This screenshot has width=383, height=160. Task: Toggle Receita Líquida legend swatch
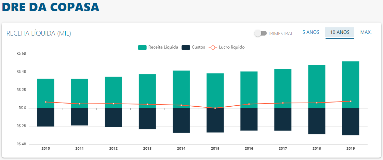tap(142, 48)
